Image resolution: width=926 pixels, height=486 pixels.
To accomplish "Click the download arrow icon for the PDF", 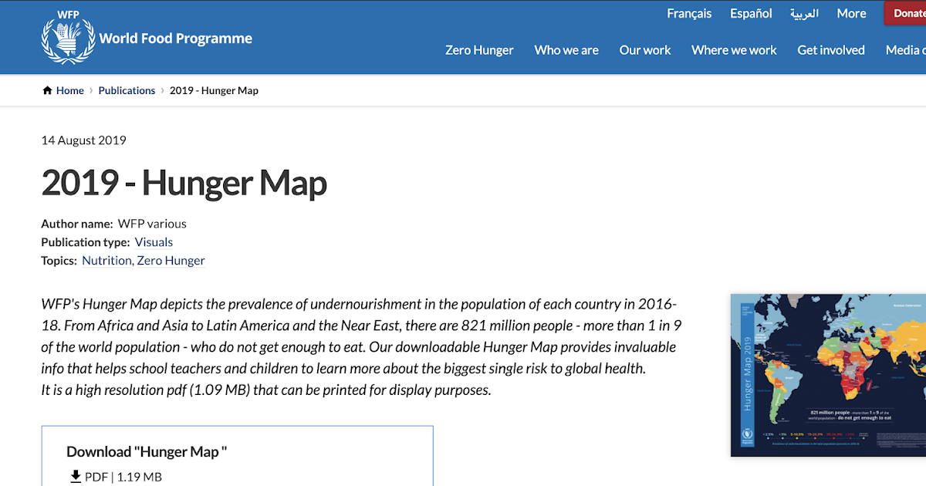I will coord(75,477).
